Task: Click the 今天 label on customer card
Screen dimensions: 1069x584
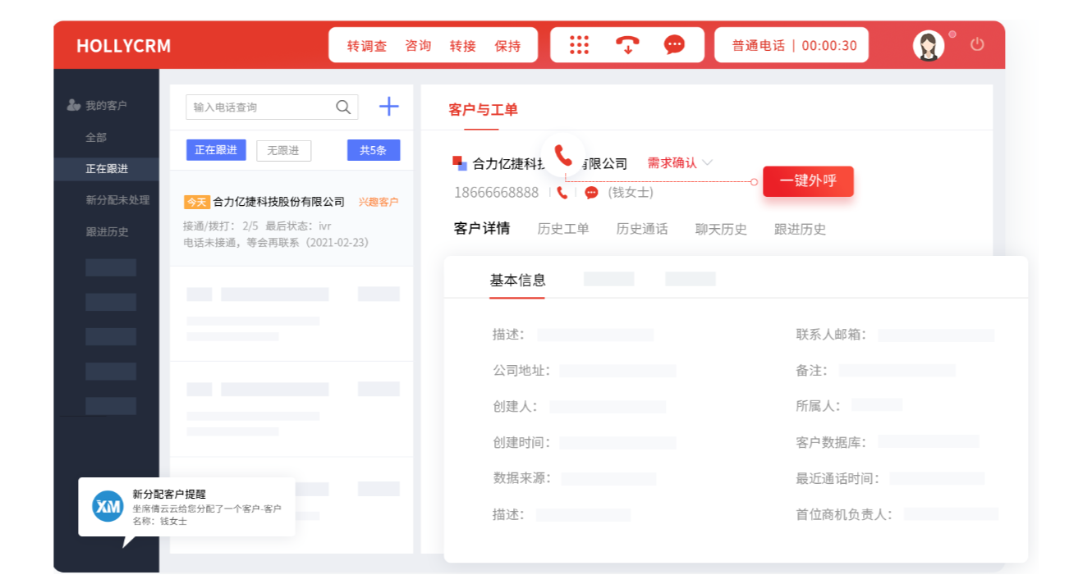Action: pos(197,202)
